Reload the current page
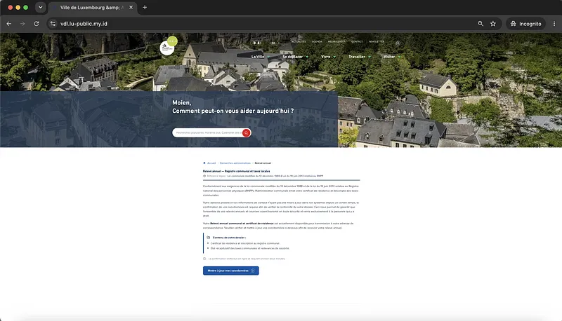This screenshot has width=562, height=321. point(37,24)
